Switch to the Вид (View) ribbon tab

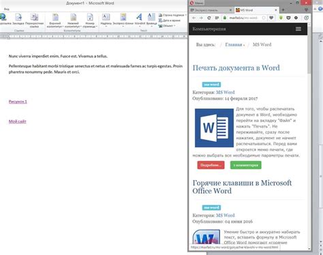pyautogui.click(x=7, y=9)
